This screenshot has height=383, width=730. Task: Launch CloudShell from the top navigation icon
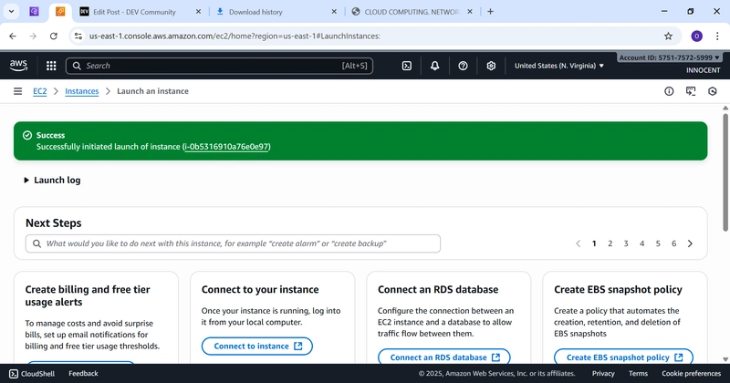click(x=406, y=66)
